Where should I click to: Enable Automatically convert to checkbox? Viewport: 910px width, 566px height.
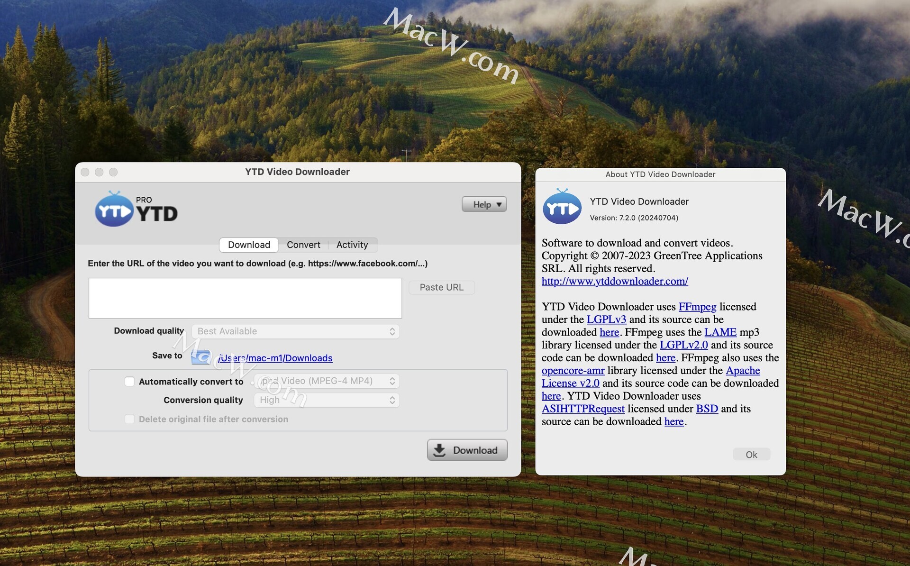[129, 382]
